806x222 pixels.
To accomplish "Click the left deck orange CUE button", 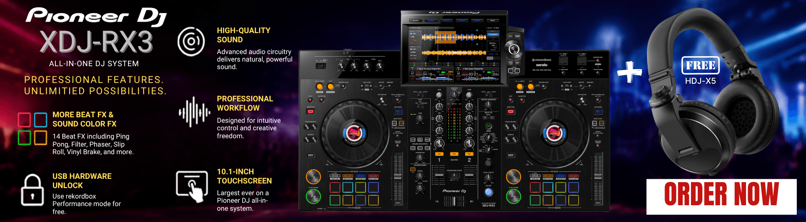I will [313, 177].
